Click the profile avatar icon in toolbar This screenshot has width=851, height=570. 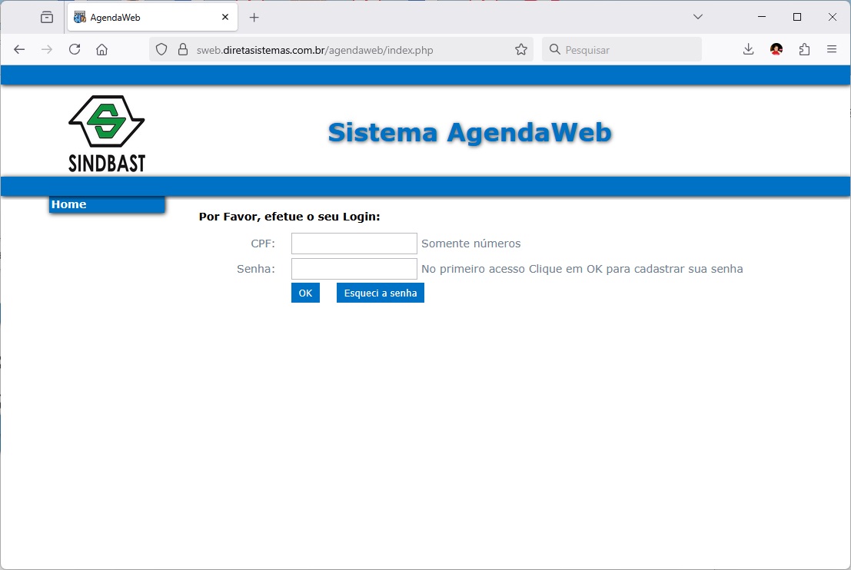776,49
